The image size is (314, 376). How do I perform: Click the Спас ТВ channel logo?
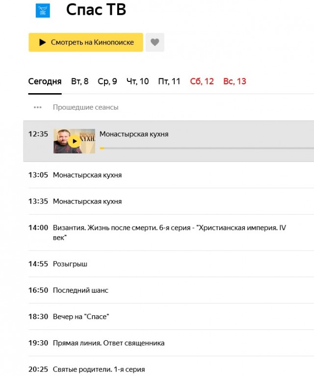click(x=43, y=11)
